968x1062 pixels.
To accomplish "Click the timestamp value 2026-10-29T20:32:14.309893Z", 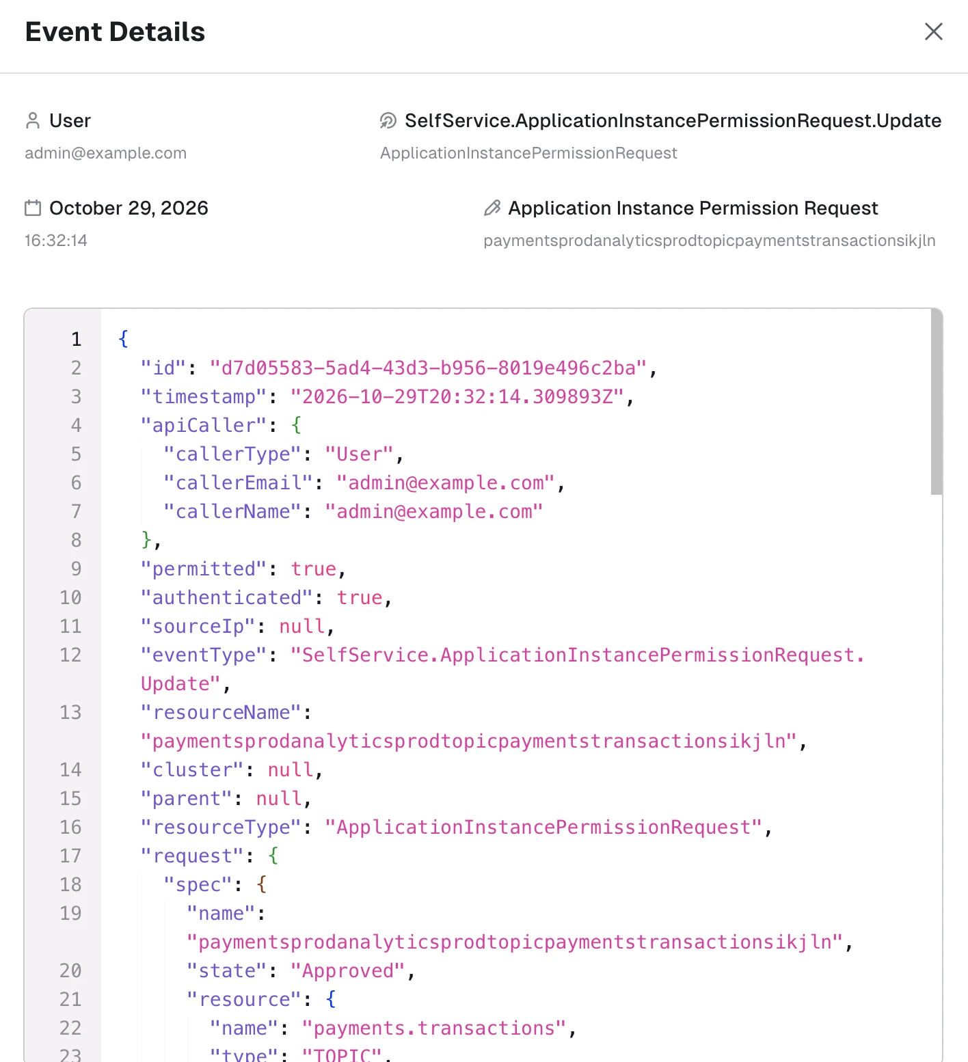I will [x=457, y=397].
